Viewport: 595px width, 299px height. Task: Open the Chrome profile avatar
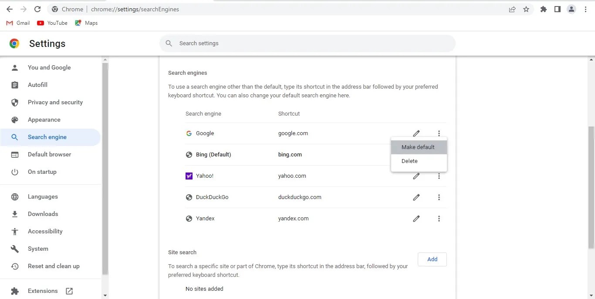(x=571, y=9)
